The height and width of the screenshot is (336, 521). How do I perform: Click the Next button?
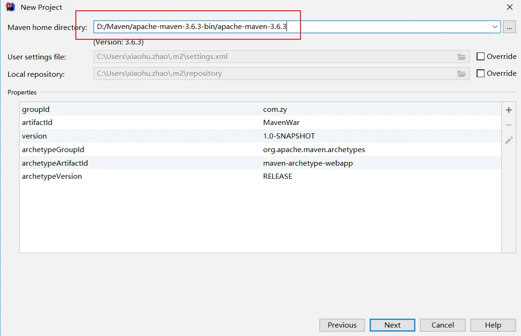(x=392, y=325)
